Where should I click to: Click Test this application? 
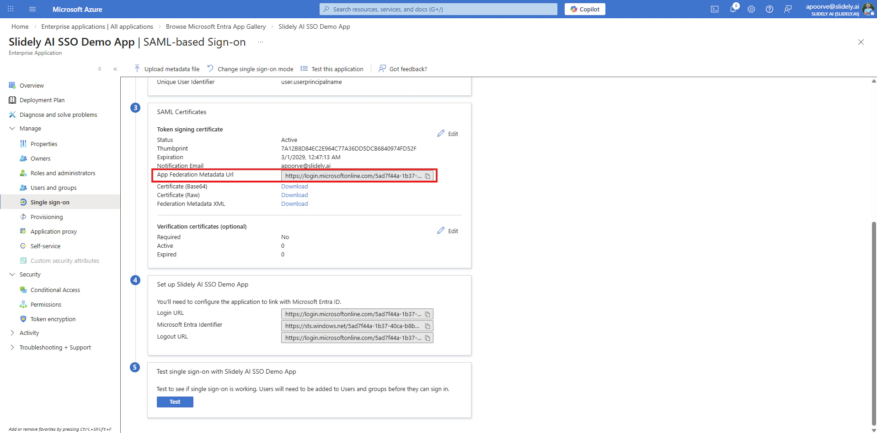(332, 69)
